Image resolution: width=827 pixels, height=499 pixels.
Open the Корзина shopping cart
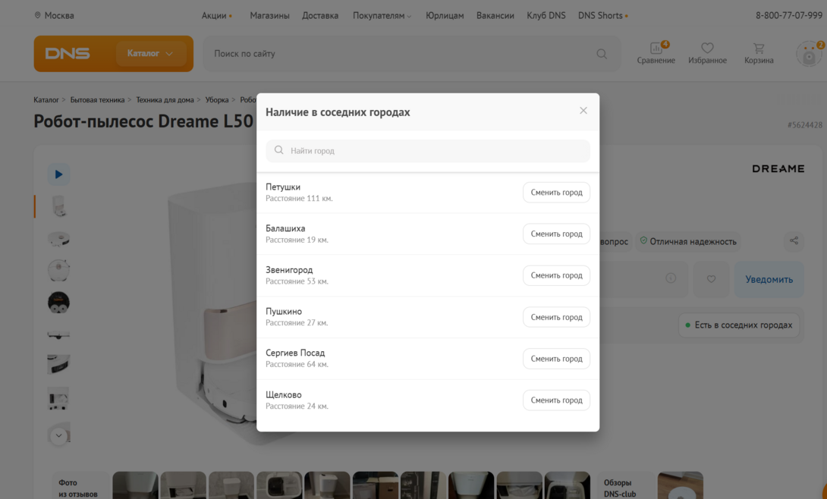coord(758,53)
